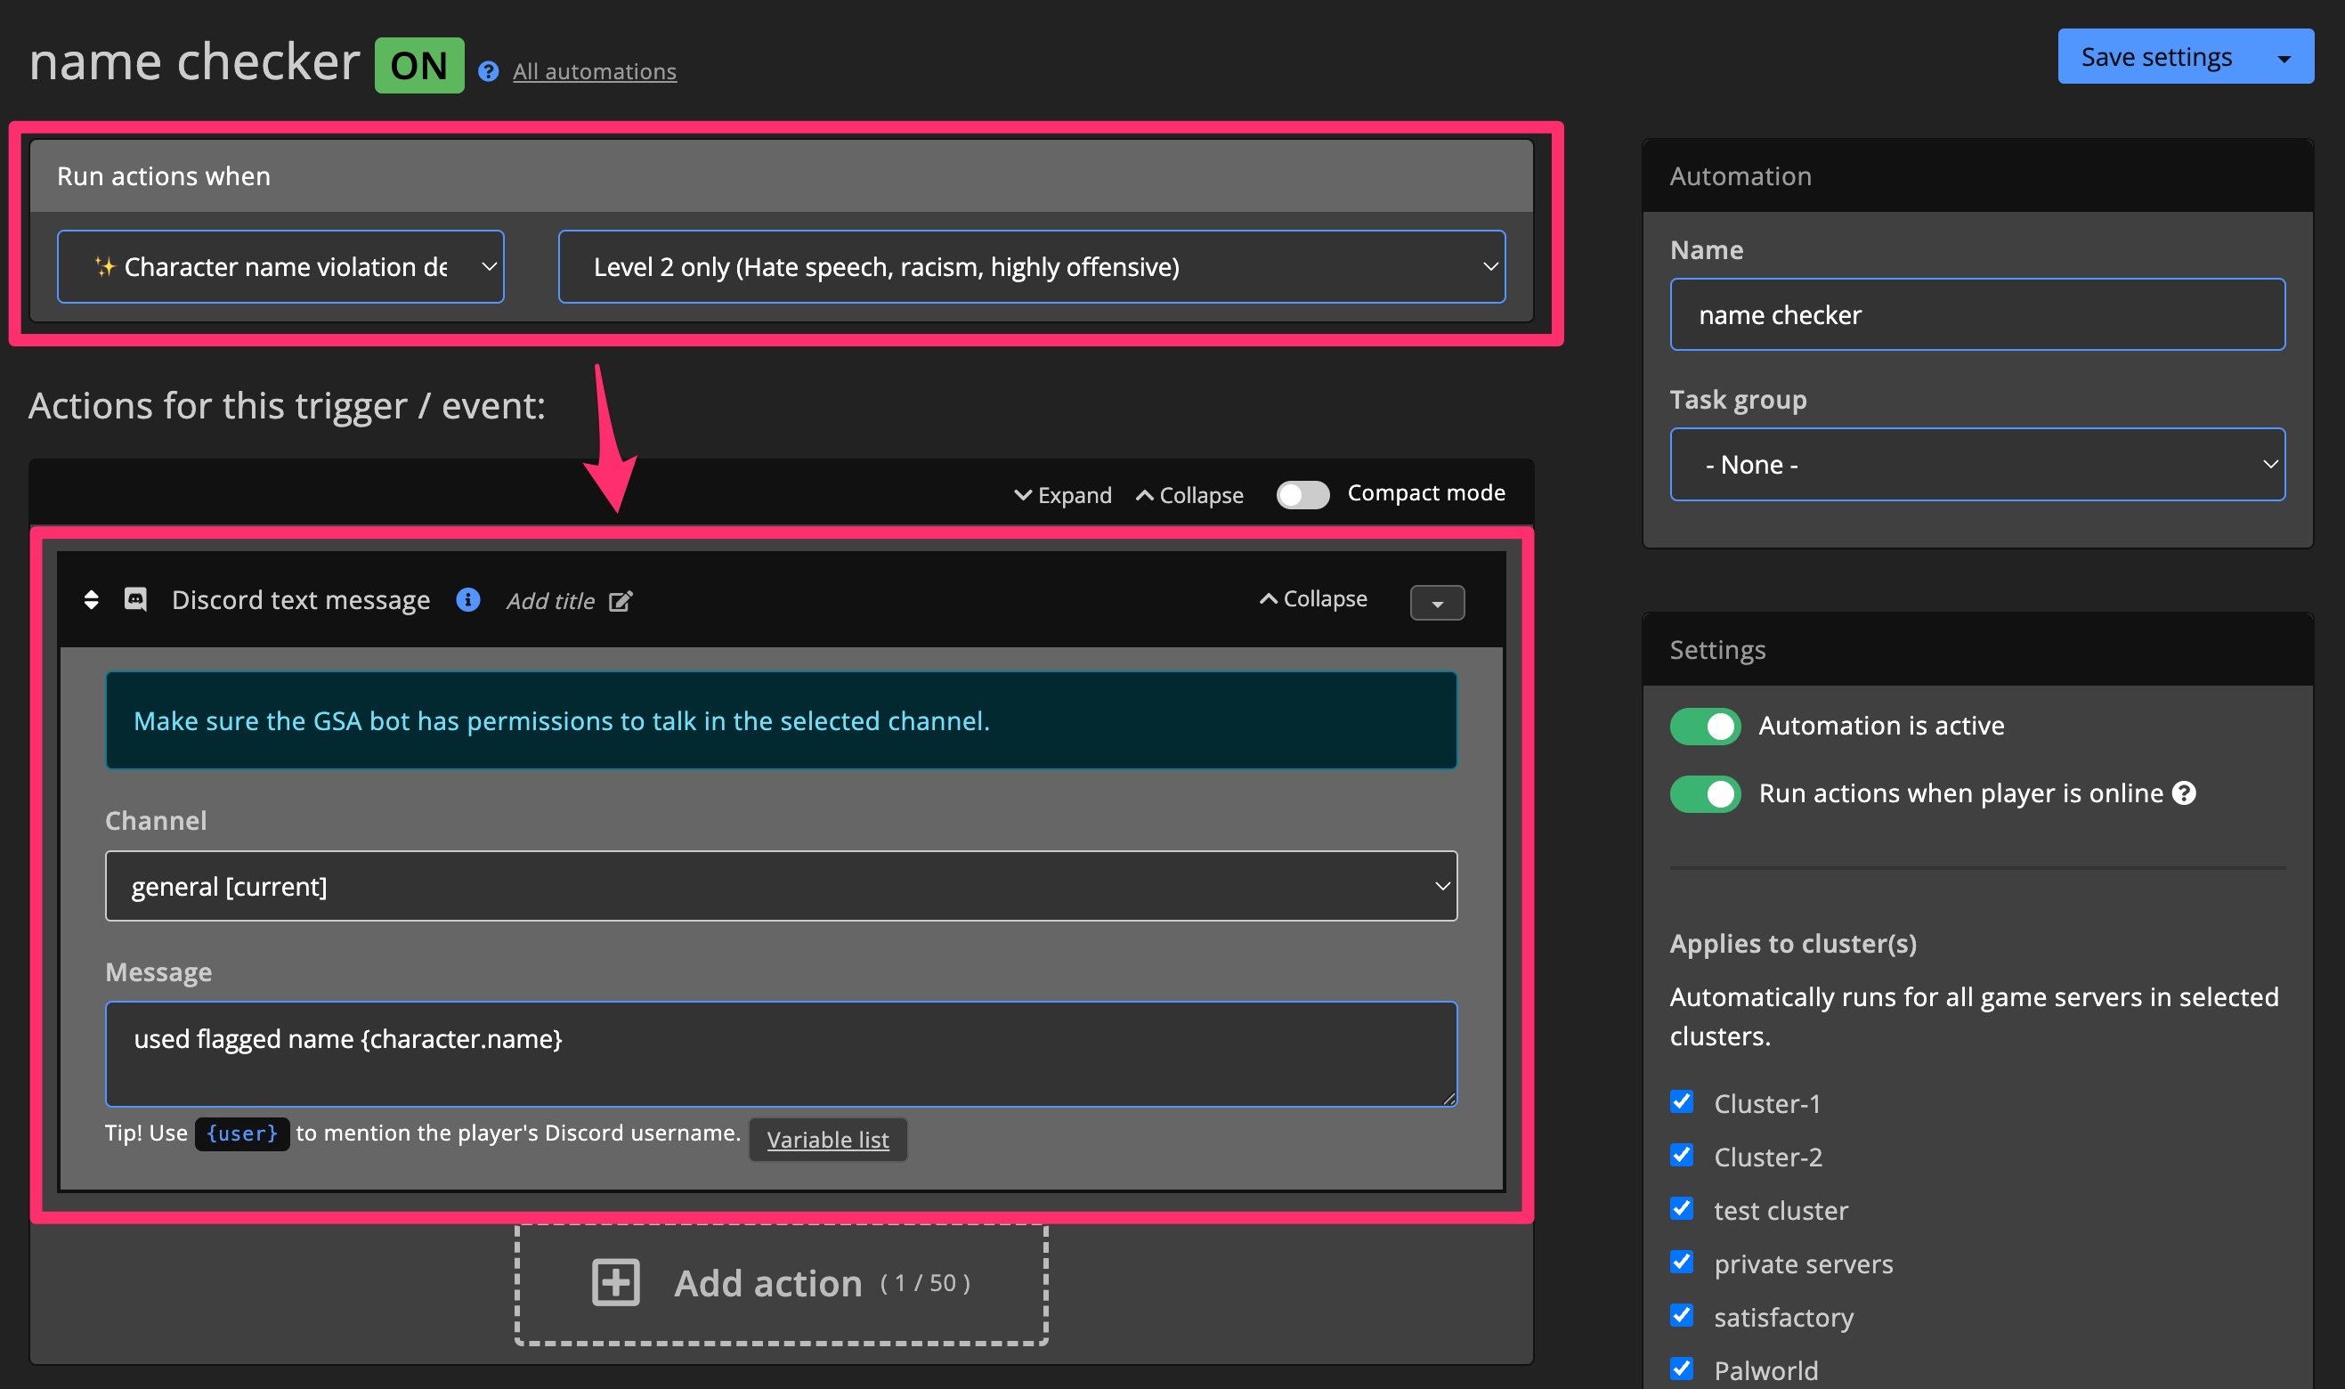Open the All automations link
Screen dimensions: 2345x1389
pos(594,71)
